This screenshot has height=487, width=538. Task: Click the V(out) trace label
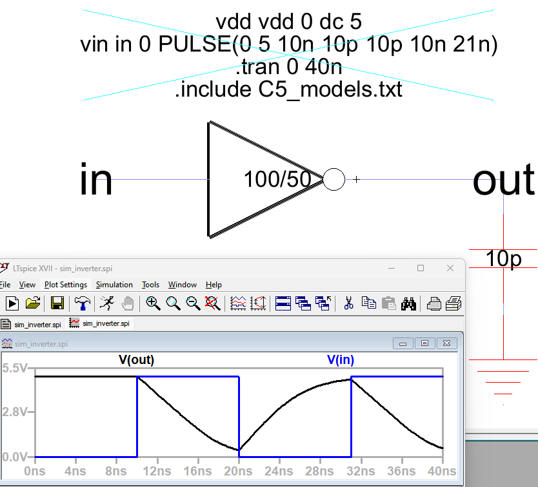136,360
